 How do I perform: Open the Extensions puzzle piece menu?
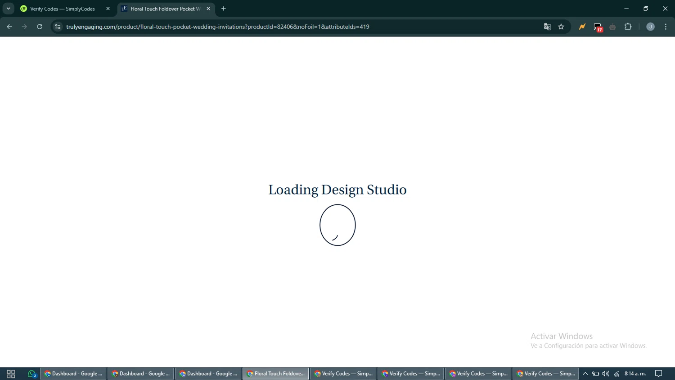point(628,27)
